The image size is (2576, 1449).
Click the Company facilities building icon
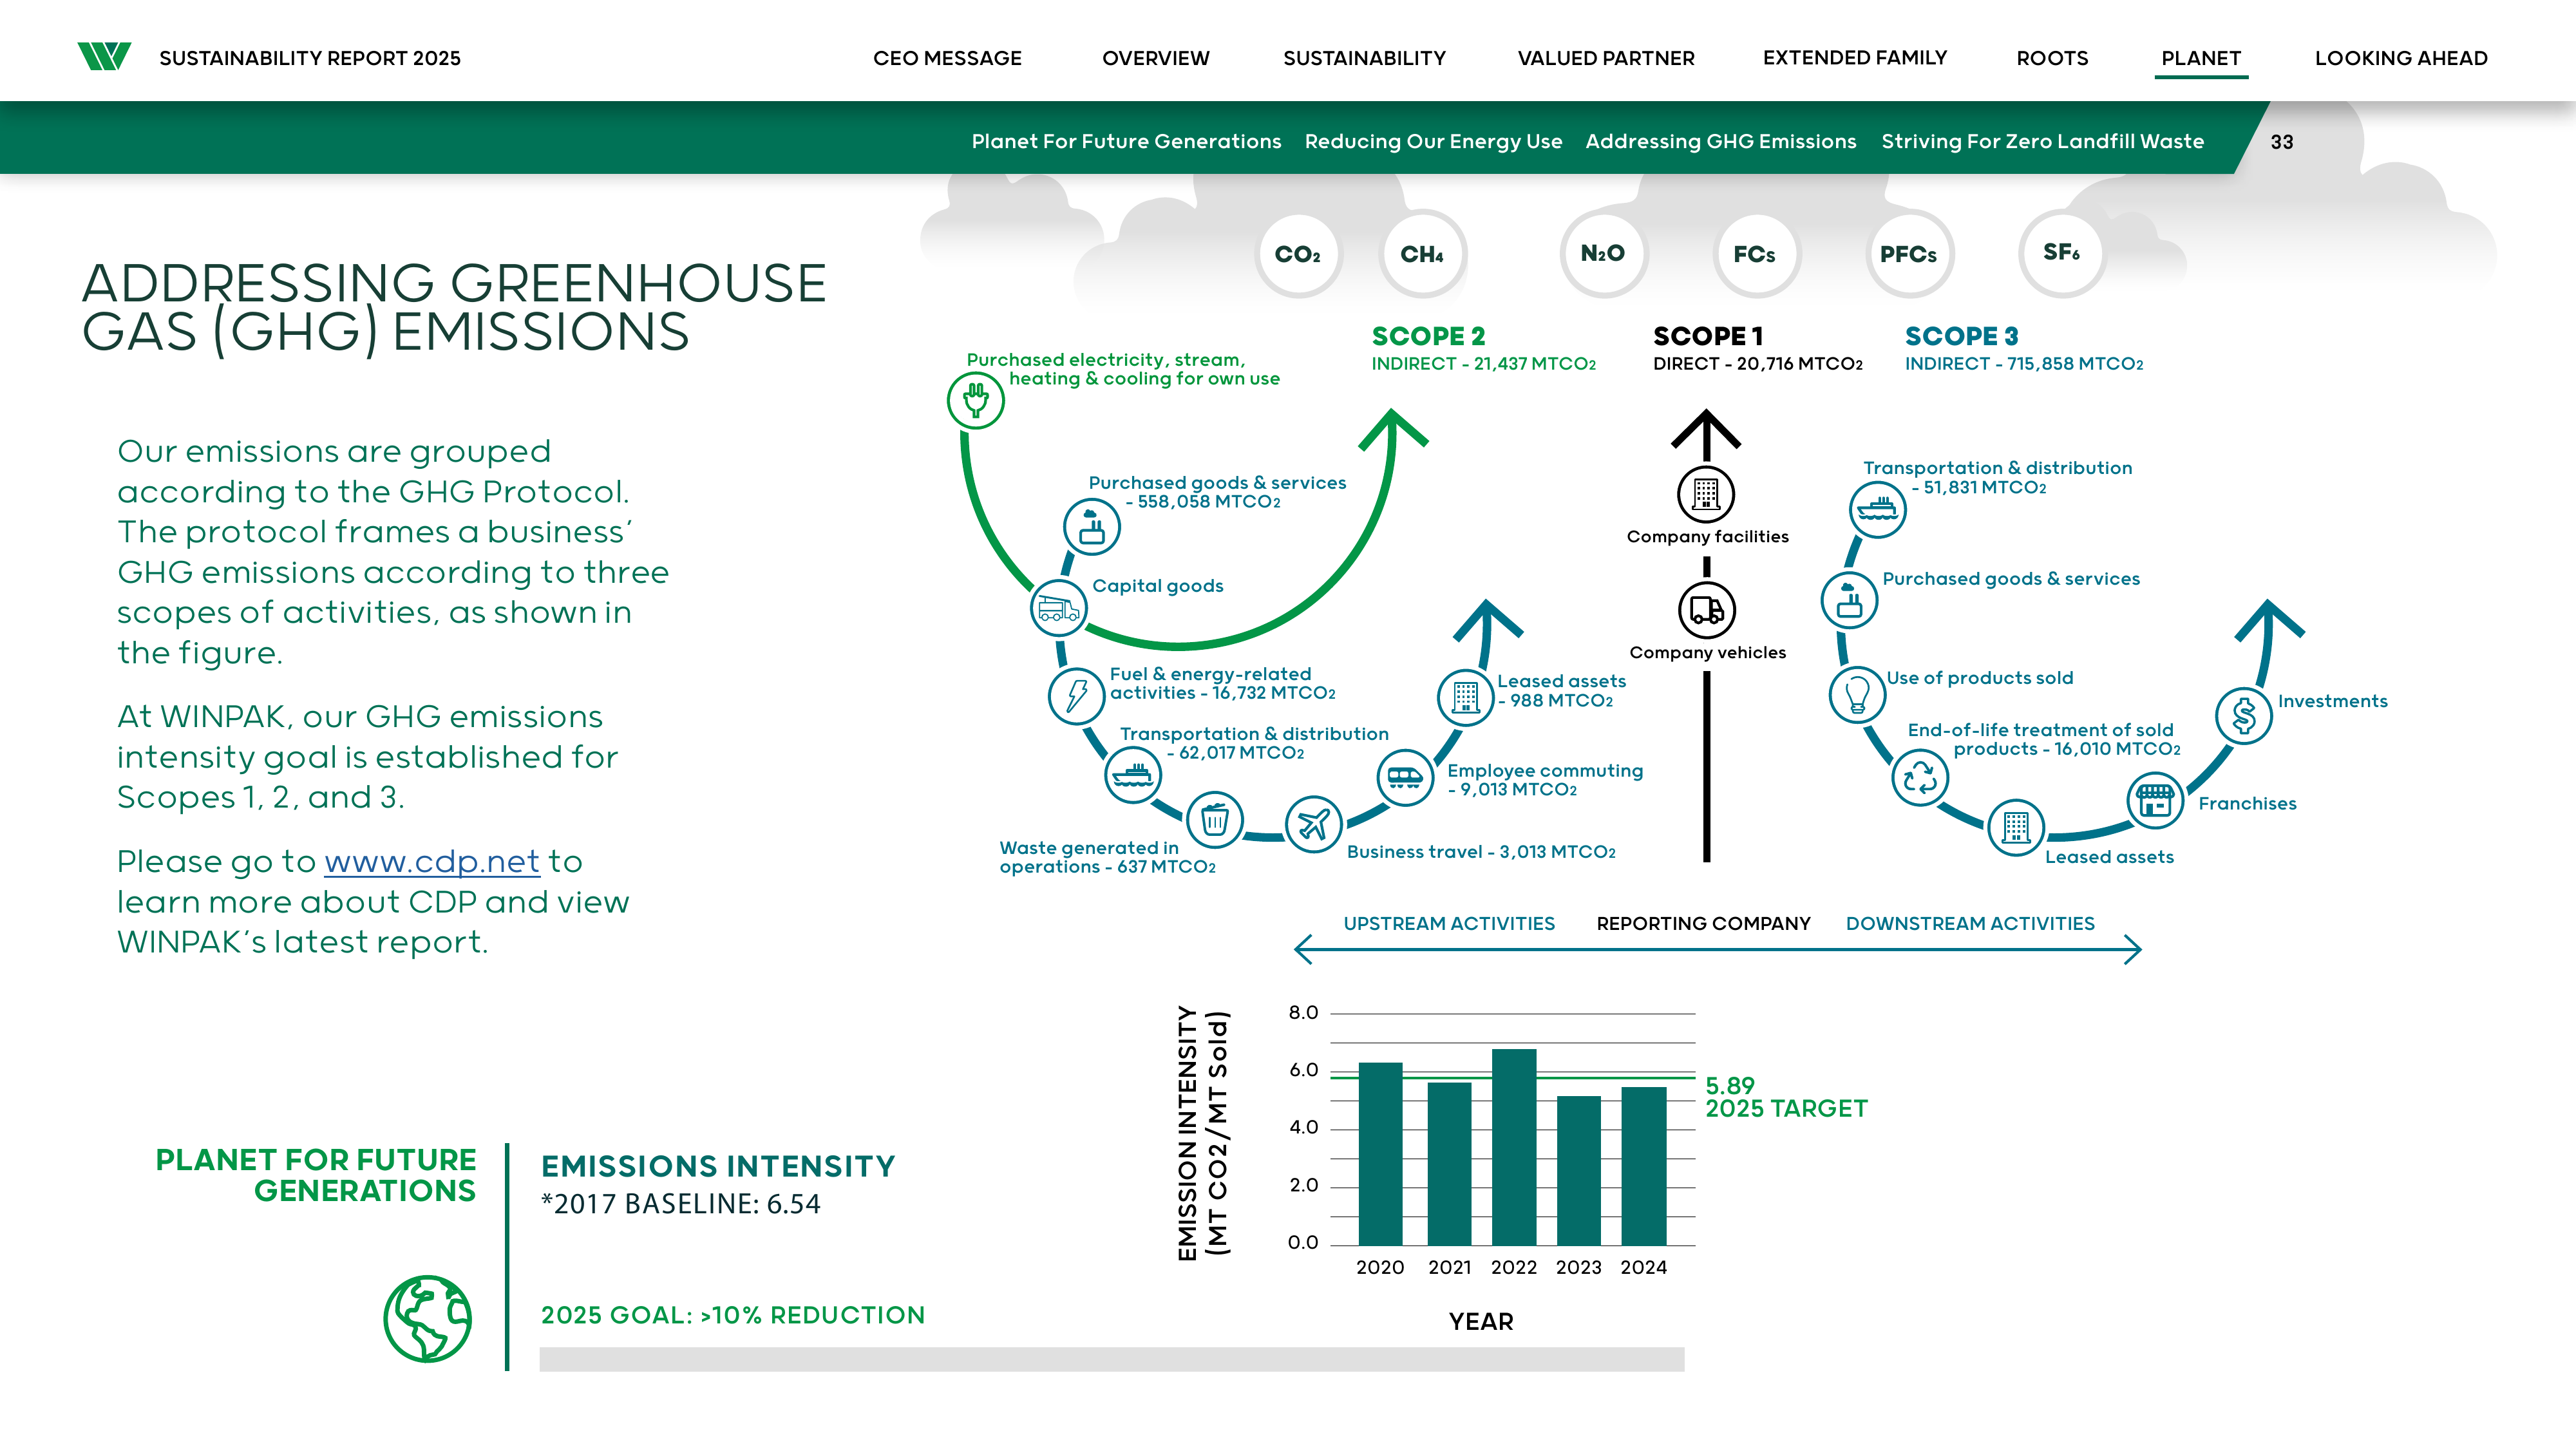pyautogui.click(x=1706, y=494)
